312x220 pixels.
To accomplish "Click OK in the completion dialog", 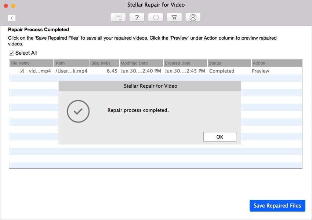I will tap(220, 137).
